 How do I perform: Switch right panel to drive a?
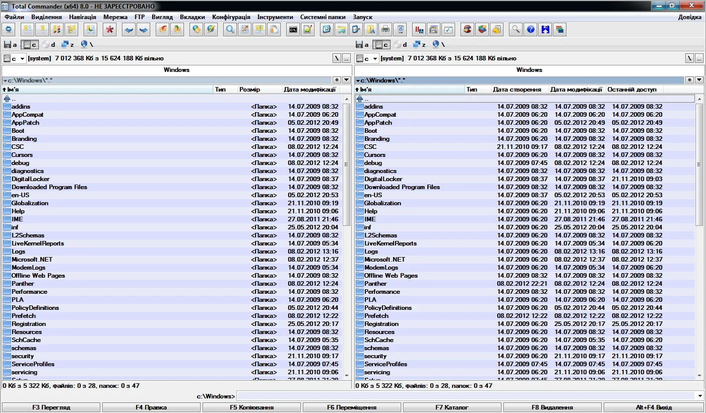coord(363,45)
